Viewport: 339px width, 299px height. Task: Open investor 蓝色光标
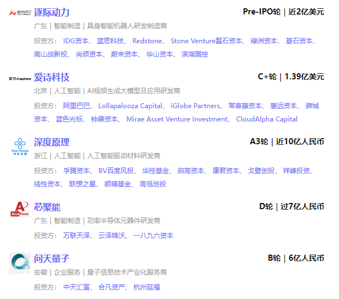[69, 119]
